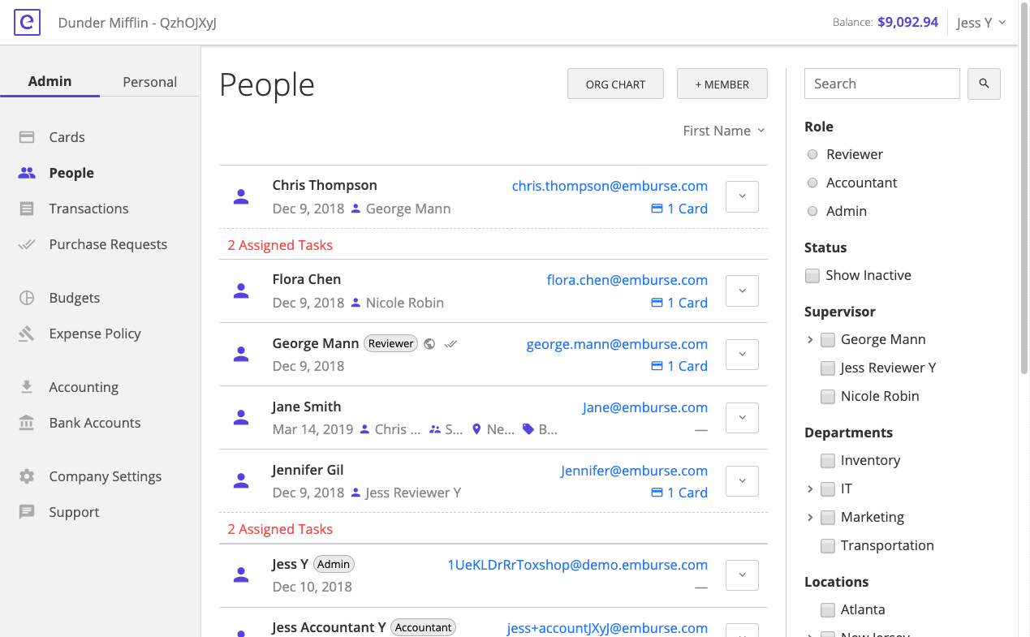Select the Accountant role filter
Image resolution: width=1030 pixels, height=637 pixels.
coord(812,183)
